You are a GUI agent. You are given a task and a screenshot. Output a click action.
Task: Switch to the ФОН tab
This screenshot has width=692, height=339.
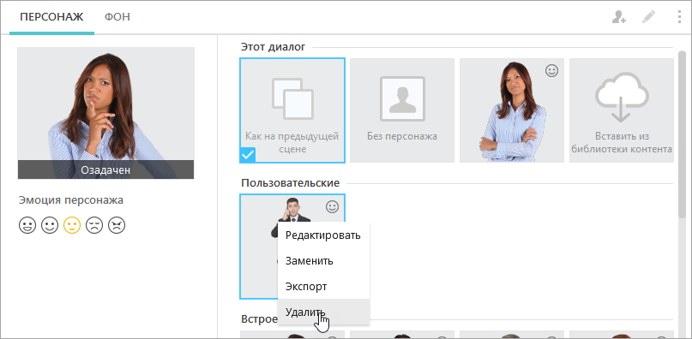point(117,17)
